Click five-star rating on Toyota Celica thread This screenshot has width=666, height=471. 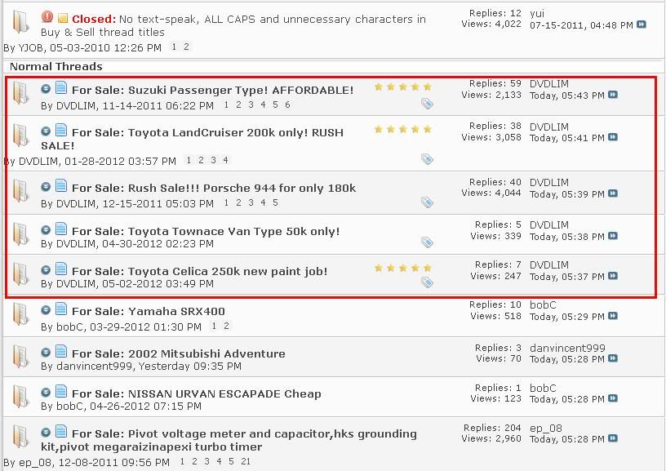[x=402, y=268]
